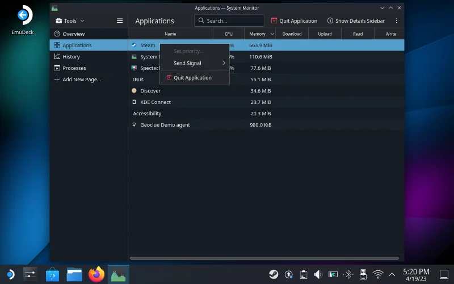Select the Accessibility row
Viewport: 454px width, 284px height.
(x=266, y=113)
